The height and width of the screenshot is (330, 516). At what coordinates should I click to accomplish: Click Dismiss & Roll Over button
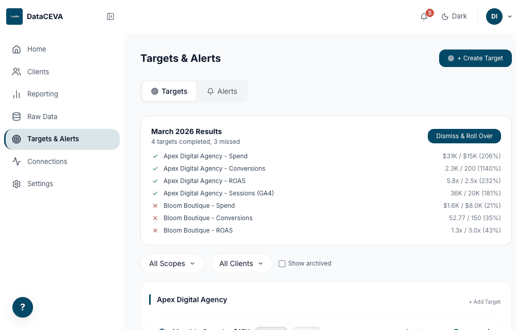[464, 136]
